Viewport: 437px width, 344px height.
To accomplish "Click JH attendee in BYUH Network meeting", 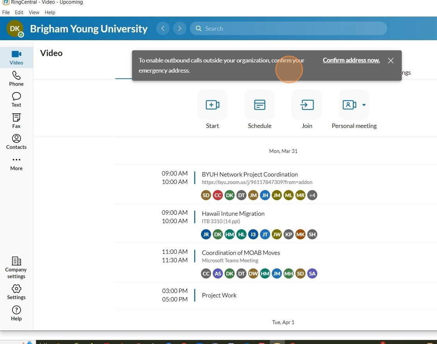I will tap(265, 195).
